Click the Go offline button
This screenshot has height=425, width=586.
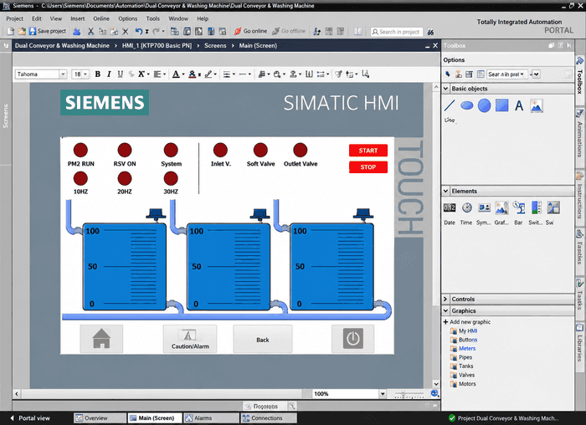click(x=289, y=31)
